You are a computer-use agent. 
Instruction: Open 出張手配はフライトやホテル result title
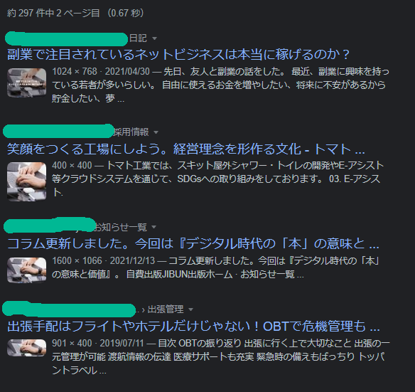point(193,326)
